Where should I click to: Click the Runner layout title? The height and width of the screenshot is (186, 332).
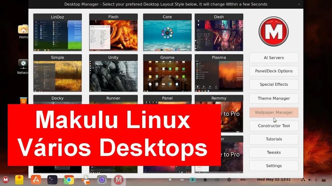pyautogui.click(x=113, y=98)
